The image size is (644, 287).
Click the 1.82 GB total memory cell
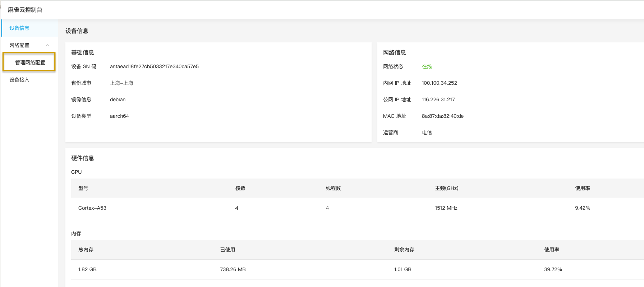point(87,269)
